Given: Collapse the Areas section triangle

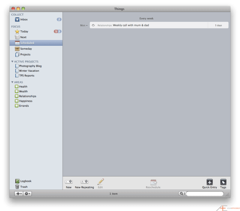Looking at the screenshot, I should tap(12, 82).
